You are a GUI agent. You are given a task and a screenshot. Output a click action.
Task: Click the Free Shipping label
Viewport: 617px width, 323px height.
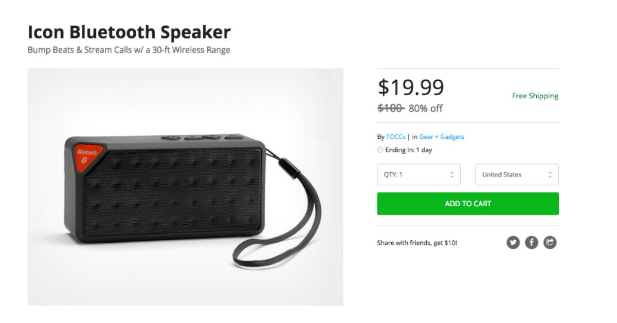pos(535,96)
